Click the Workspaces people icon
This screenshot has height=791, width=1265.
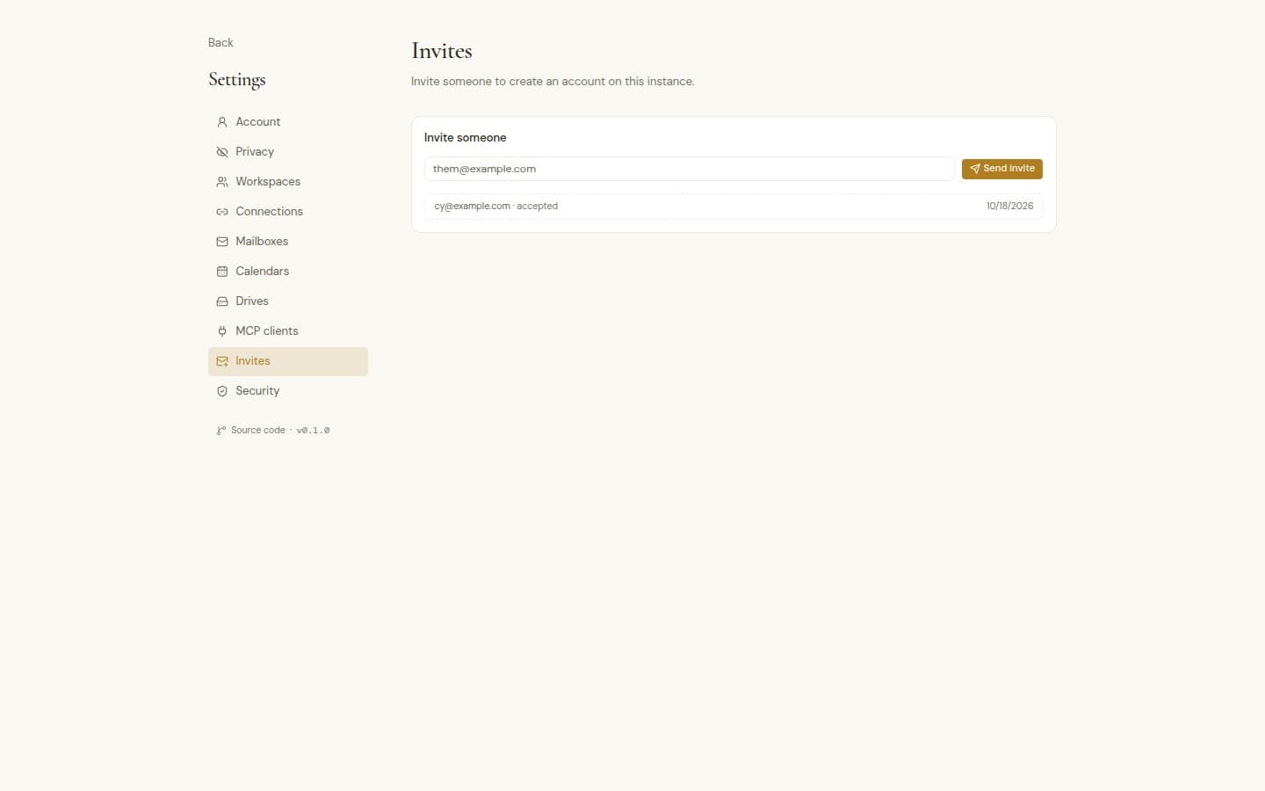pos(222,182)
